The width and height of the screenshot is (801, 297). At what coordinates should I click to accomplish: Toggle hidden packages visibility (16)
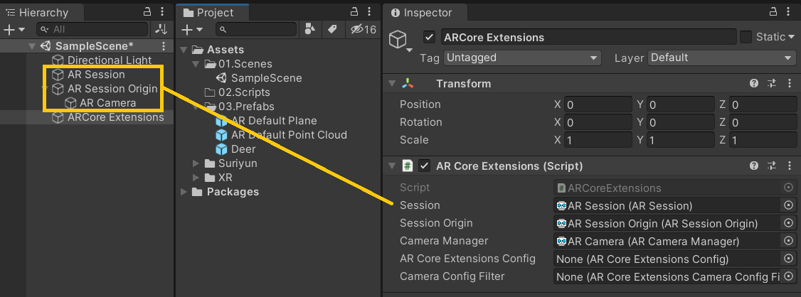pos(364,30)
